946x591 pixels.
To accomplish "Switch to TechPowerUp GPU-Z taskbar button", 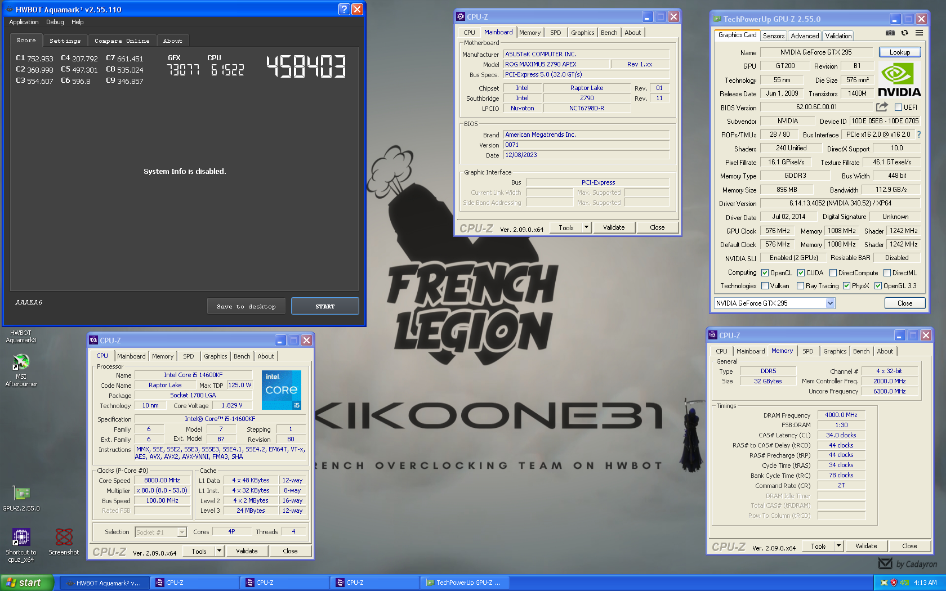I will point(466,583).
